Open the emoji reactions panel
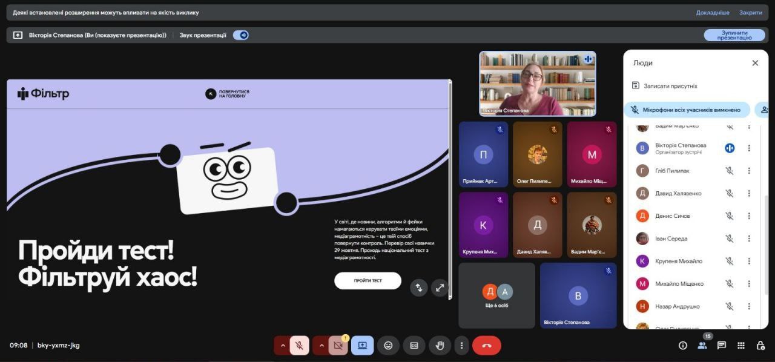The width and height of the screenshot is (775, 362). (x=388, y=345)
